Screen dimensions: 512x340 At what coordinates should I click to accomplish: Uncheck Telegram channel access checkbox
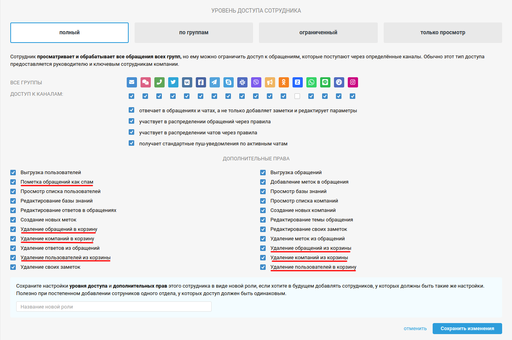pyautogui.click(x=214, y=96)
